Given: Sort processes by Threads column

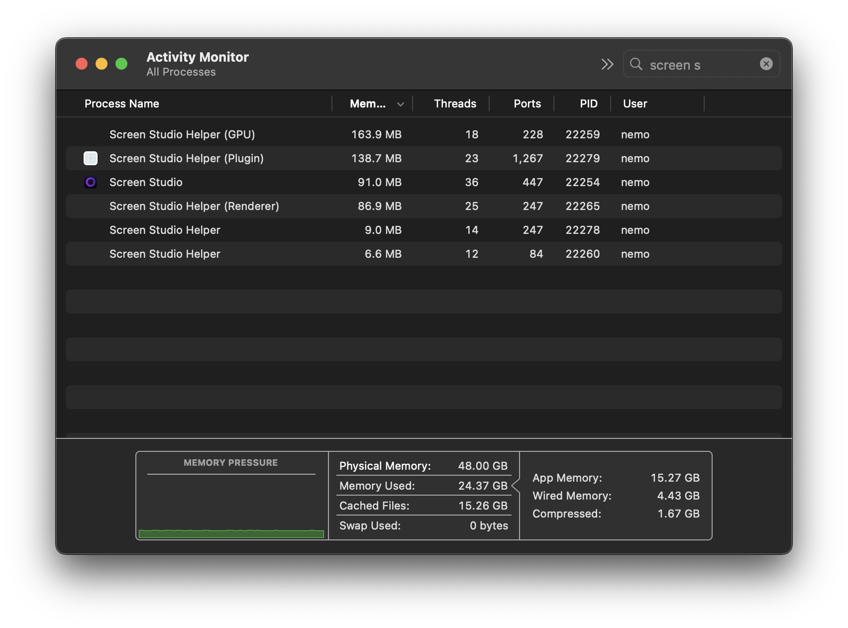Looking at the screenshot, I should point(455,104).
